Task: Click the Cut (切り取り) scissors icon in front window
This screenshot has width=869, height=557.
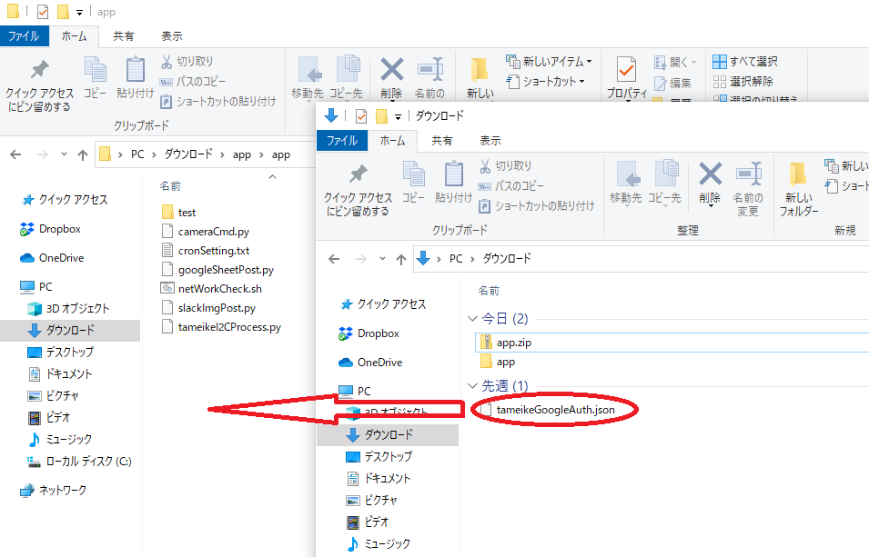Action: (x=487, y=166)
